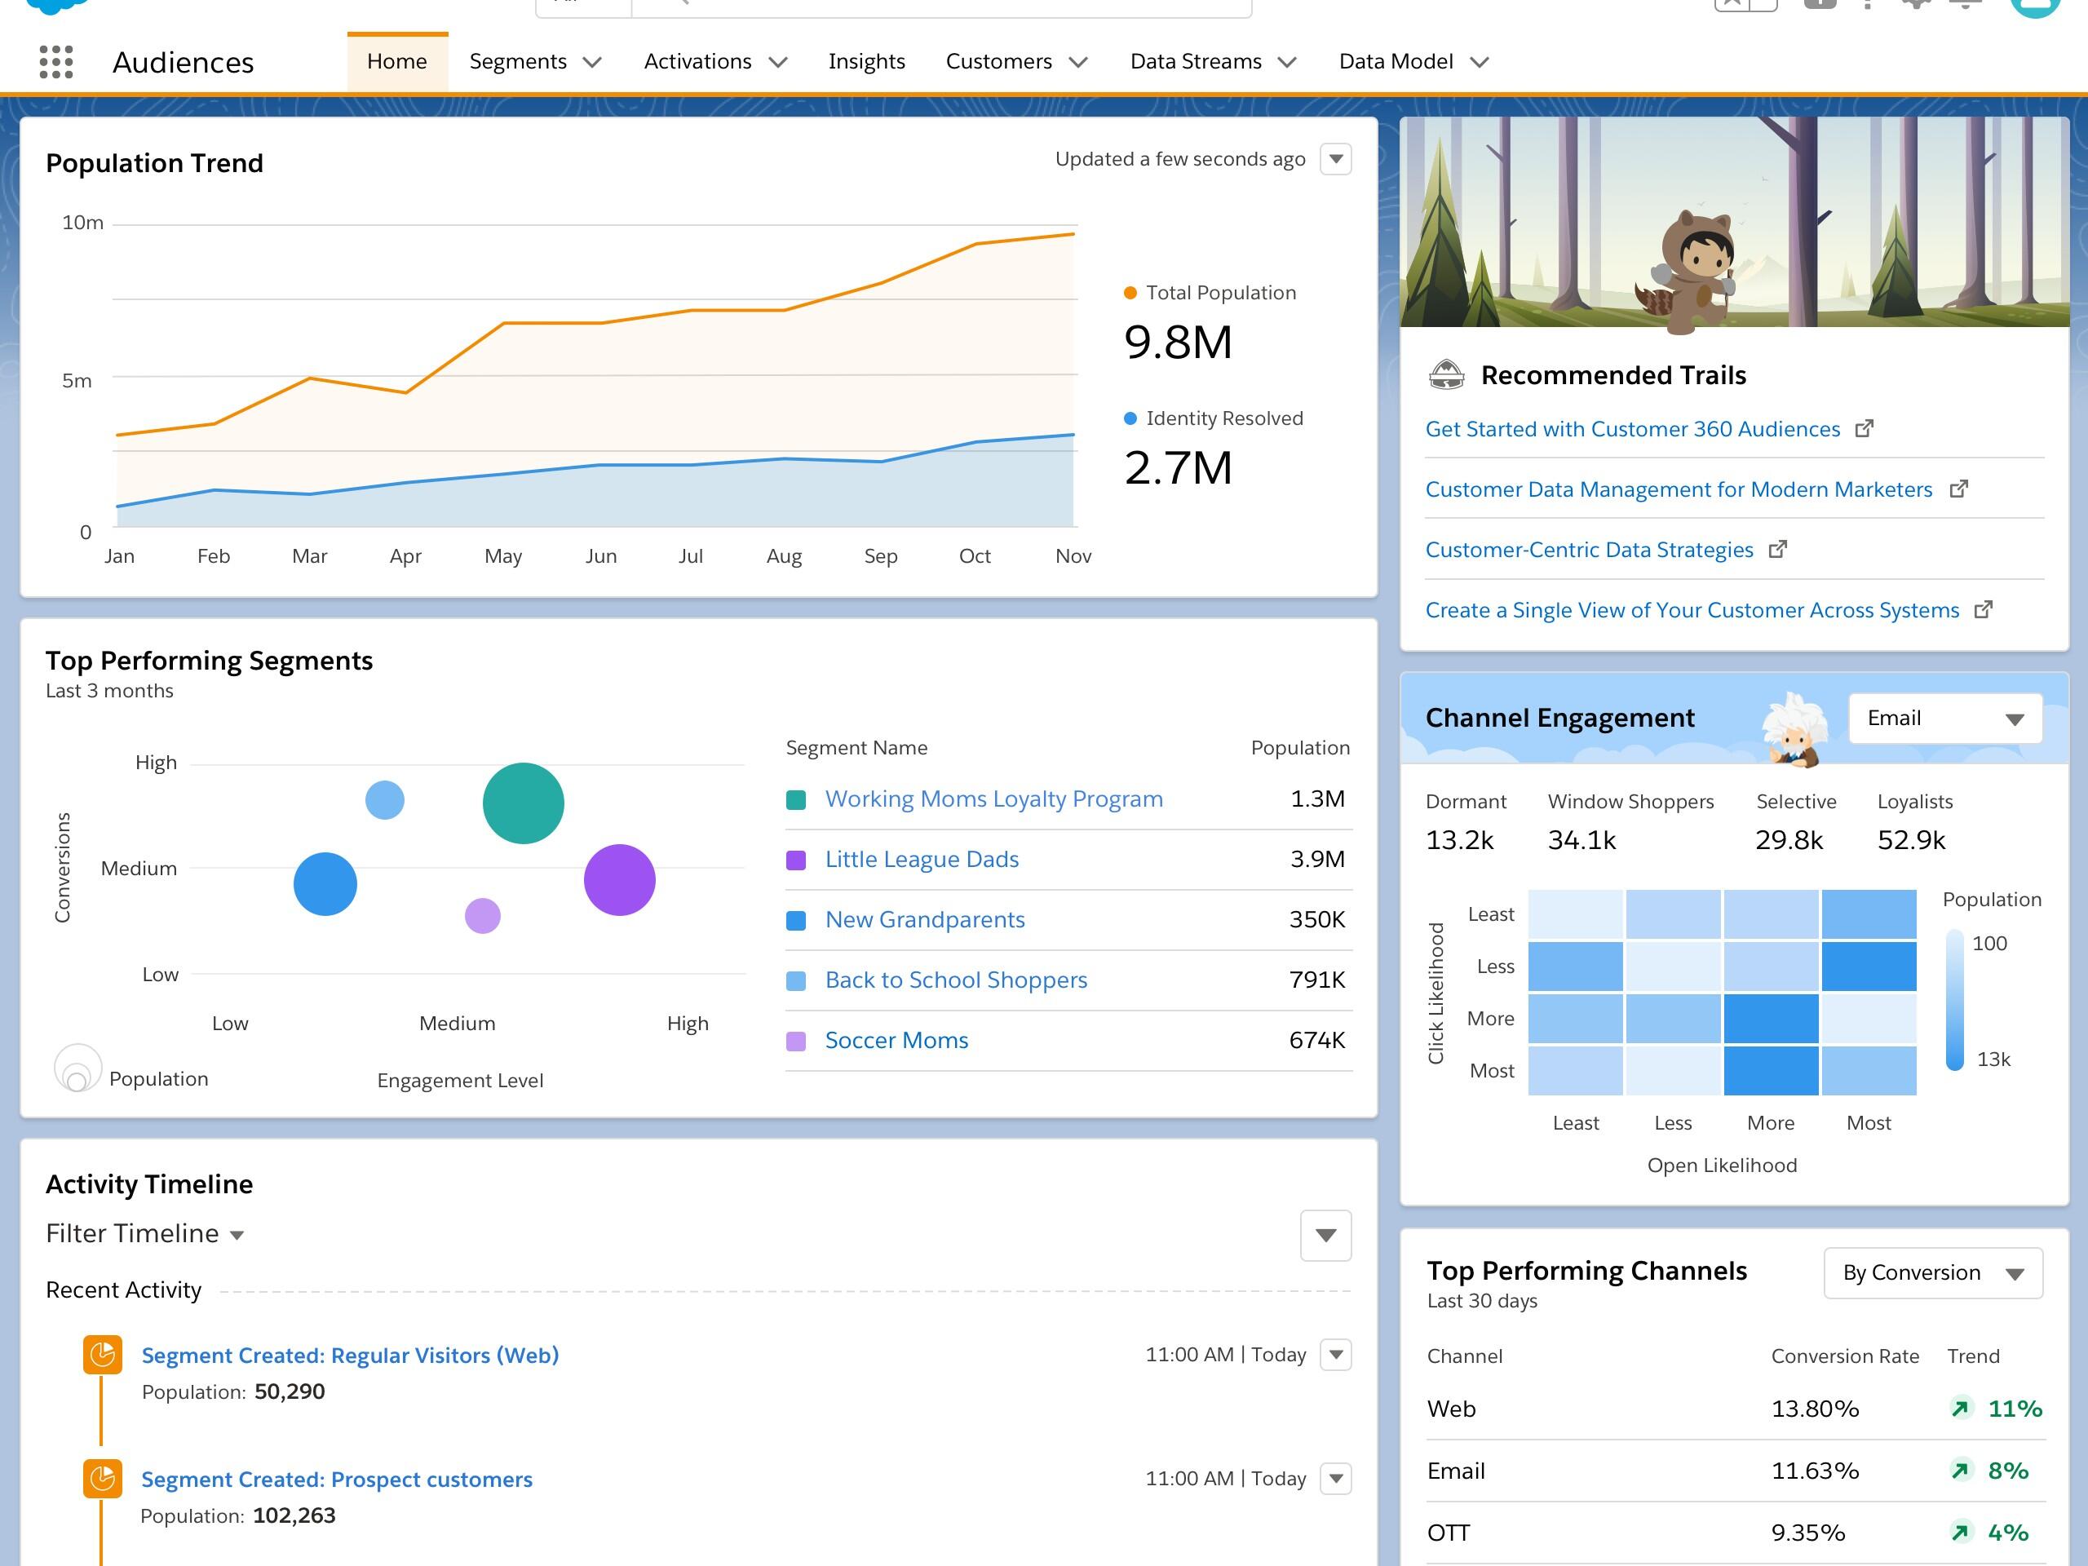This screenshot has width=2088, height=1566.
Task: Open Working Moms Loyalty Program segment
Action: click(994, 798)
